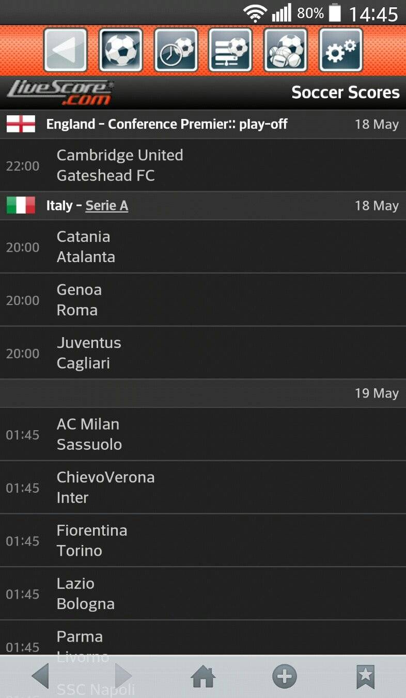This screenshot has height=698, width=406.
Task: Tap the browser home icon
Action: [203, 676]
